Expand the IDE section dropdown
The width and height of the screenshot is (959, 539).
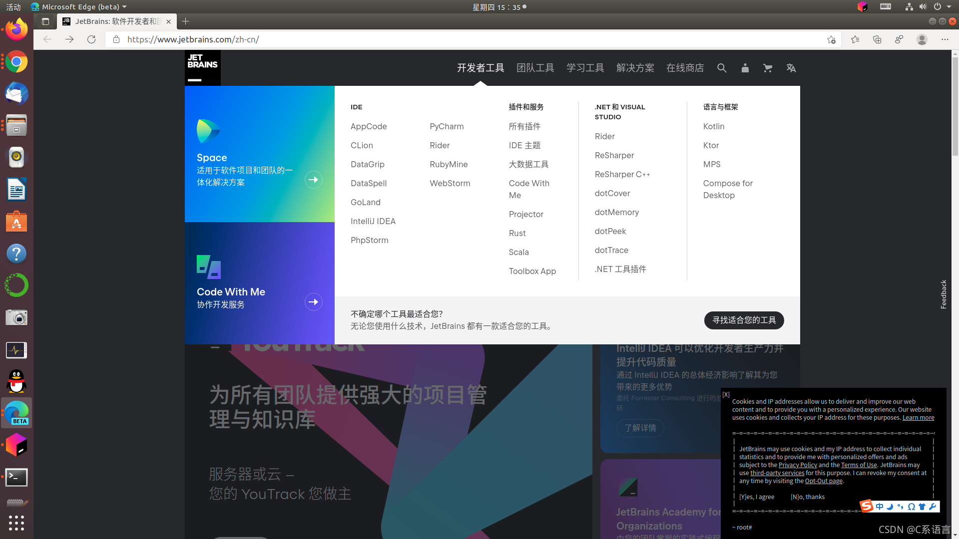[356, 107]
